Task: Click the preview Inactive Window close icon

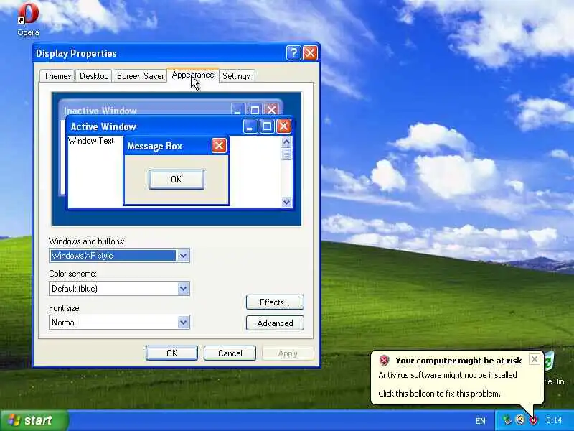Action: point(272,109)
